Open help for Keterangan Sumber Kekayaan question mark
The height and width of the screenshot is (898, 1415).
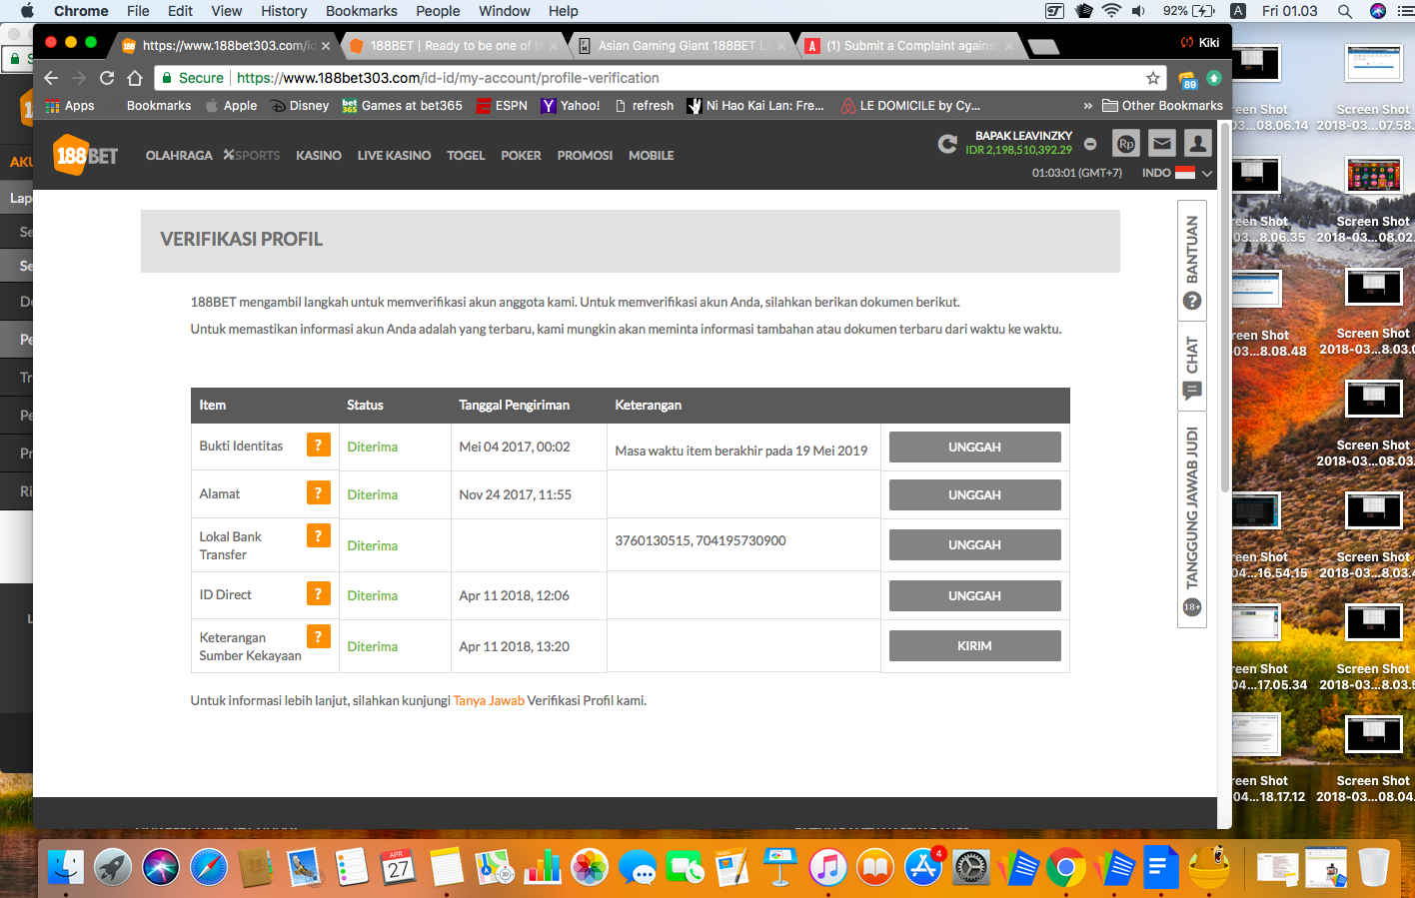pyautogui.click(x=318, y=636)
